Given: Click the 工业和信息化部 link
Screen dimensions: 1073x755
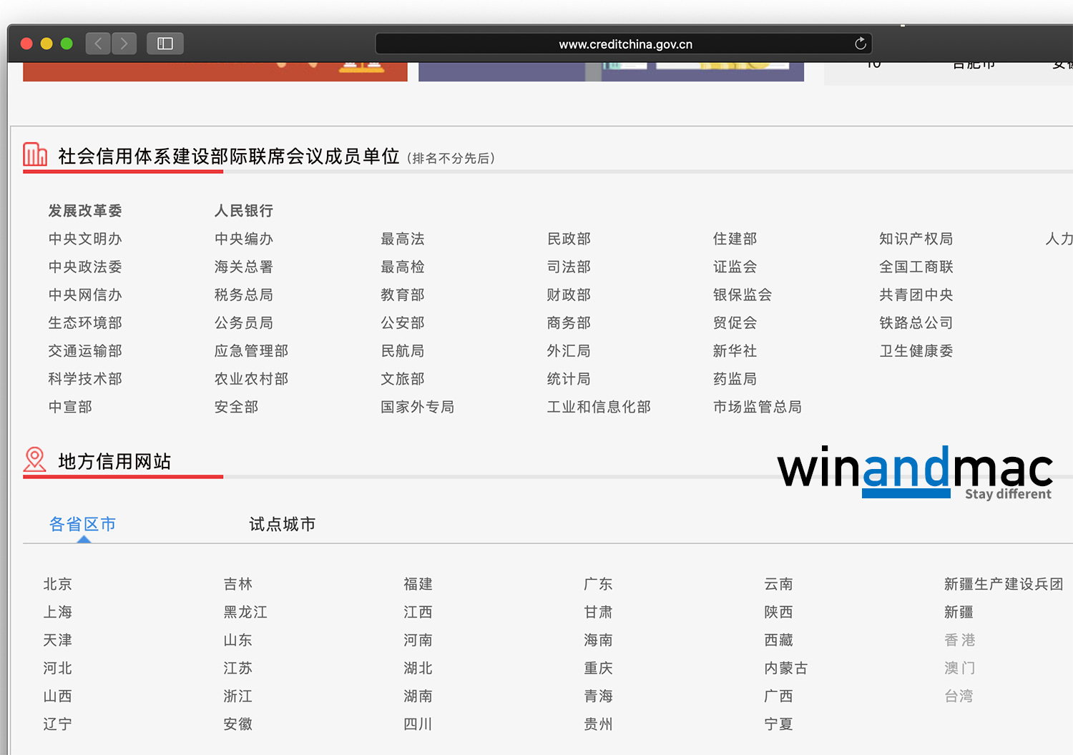Looking at the screenshot, I should coord(599,407).
